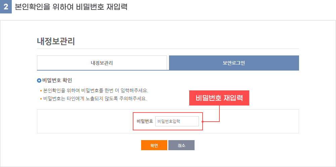Click the 노출되지 않도록 주의해주세요 notice line
Screen dimensions: 336x167
click(95, 99)
